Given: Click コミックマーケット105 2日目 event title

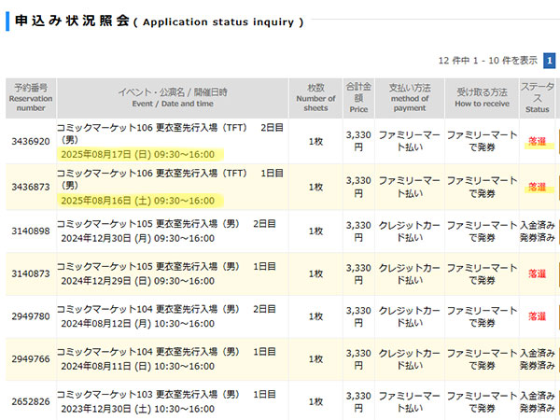Looking at the screenshot, I should [166, 224].
